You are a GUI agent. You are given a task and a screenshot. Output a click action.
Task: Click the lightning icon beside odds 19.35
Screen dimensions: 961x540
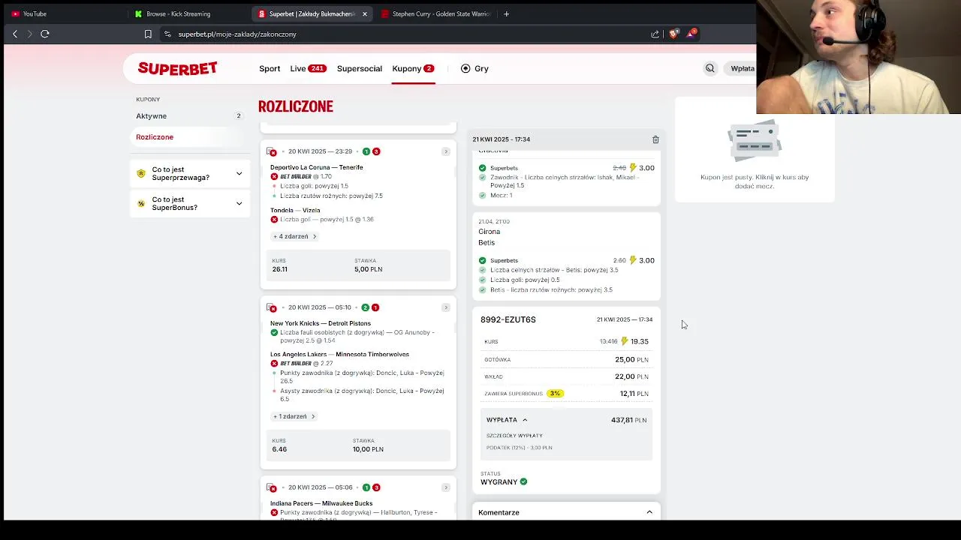(624, 341)
